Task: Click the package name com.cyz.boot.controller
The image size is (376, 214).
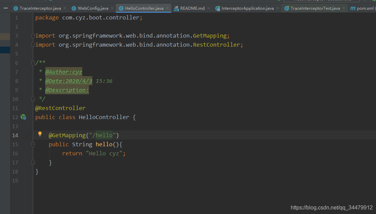Action: (x=101, y=18)
